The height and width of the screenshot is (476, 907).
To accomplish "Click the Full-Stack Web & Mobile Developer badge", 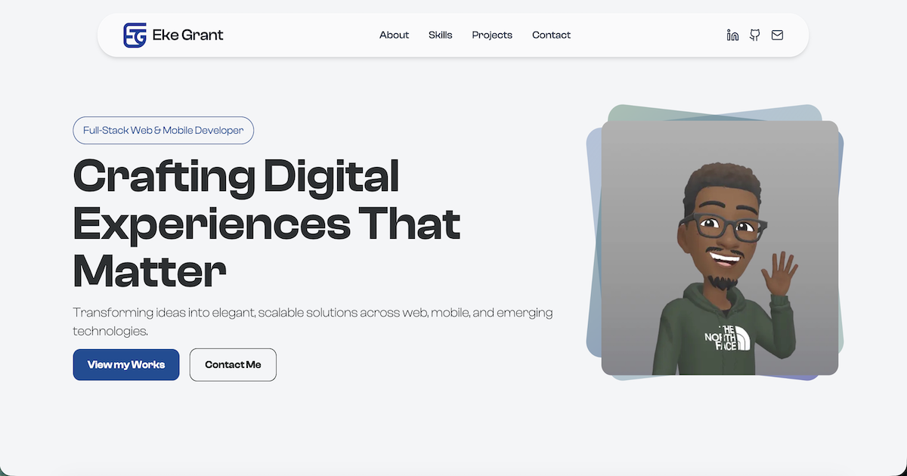I will 163,130.
